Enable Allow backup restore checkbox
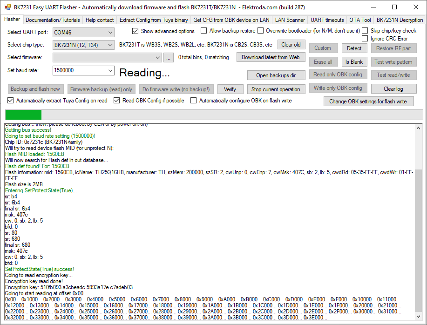Screen dimensions: 427x325 click(x=203, y=31)
